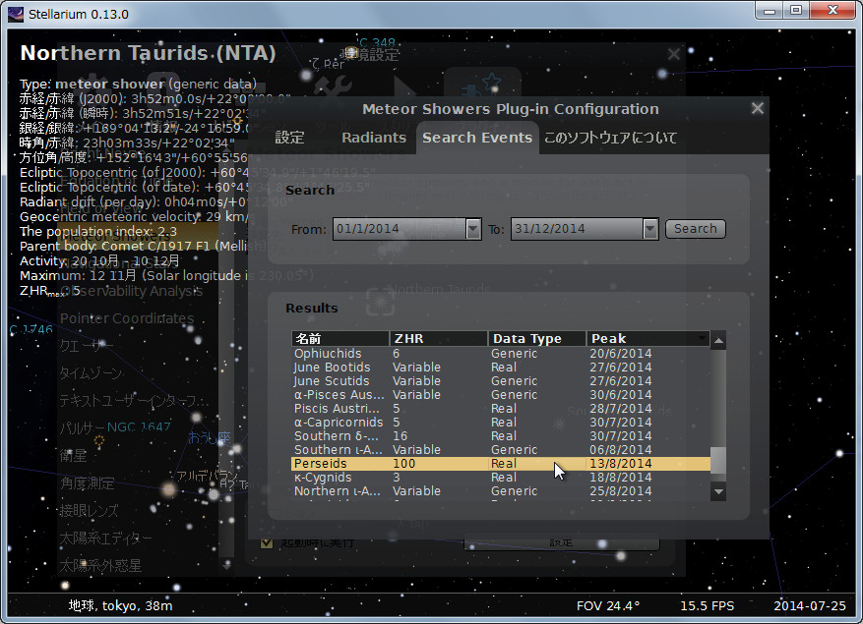Select 太陽系外惑星 in the plugin list
This screenshot has width=863, height=624.
pos(100,566)
